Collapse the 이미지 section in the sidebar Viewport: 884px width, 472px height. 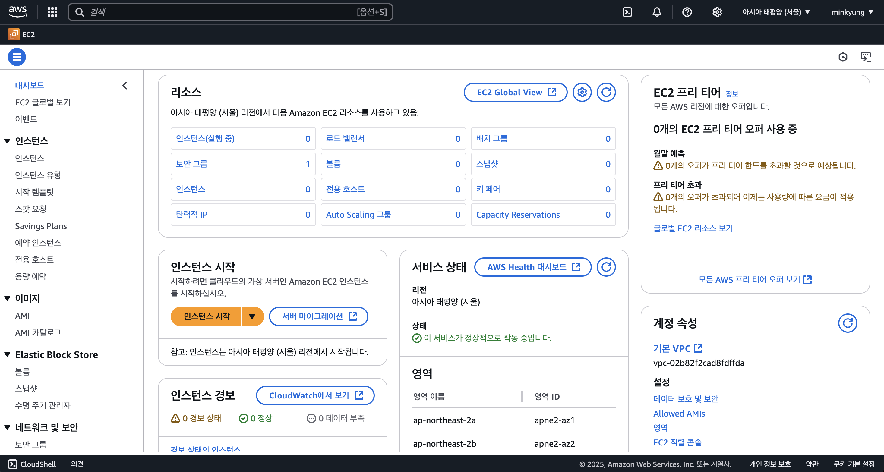7,298
